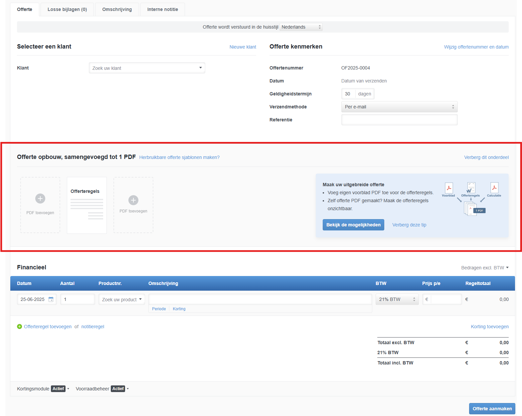Select the Offerteregels page thumbnail
The height and width of the screenshot is (416, 522).
click(x=87, y=205)
